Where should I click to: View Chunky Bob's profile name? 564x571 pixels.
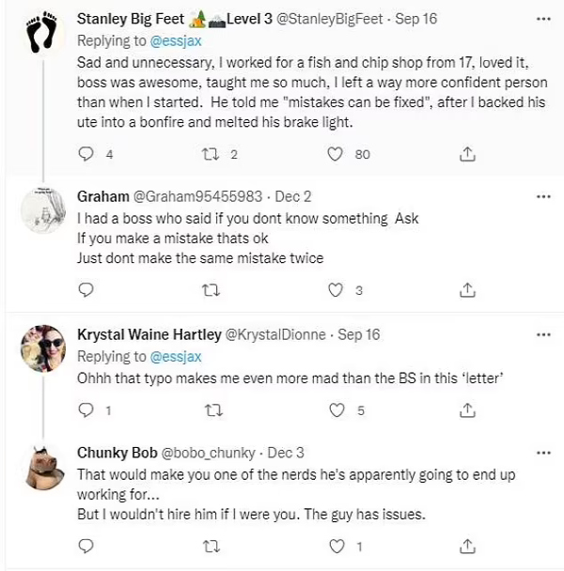pyautogui.click(x=115, y=453)
